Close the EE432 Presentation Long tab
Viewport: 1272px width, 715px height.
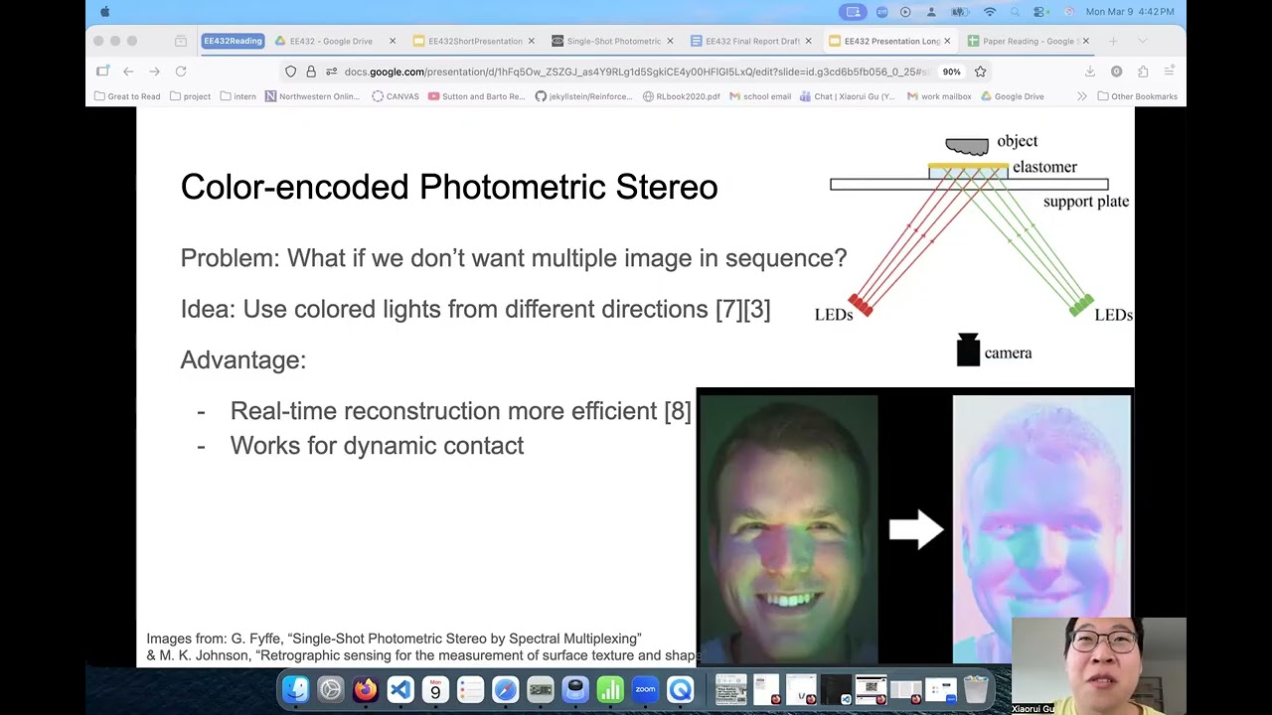[947, 41]
